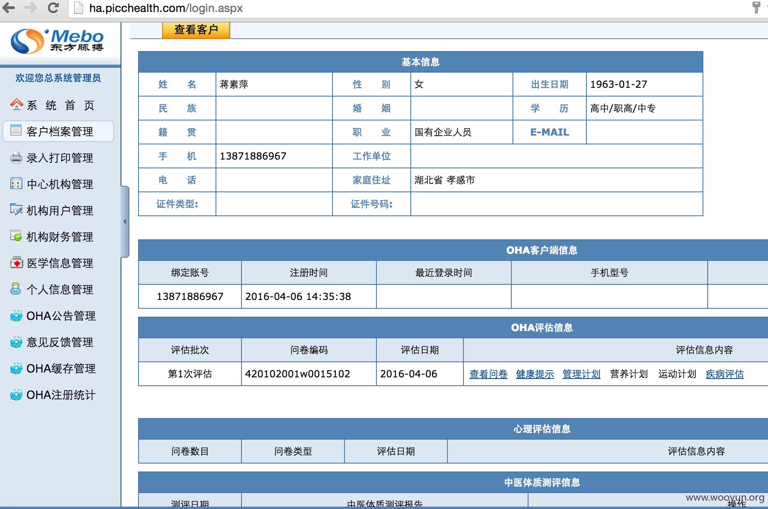Click the gender value 女
Screen dimensions: 768x509
point(419,85)
